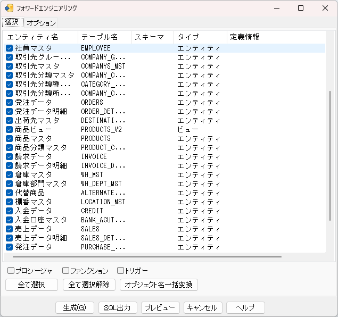The height and width of the screenshot is (317, 338).
Task: Select the 出荷先マスタ entity name
Action: coord(37,120)
